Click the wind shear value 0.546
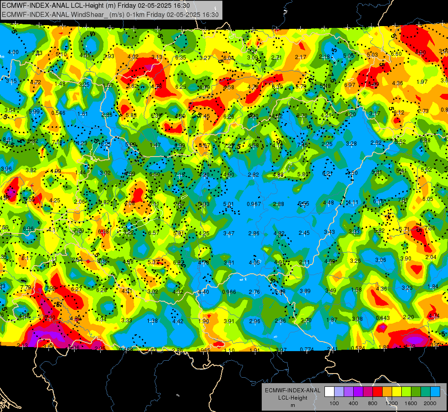The image size is (448, 412). 58,113
